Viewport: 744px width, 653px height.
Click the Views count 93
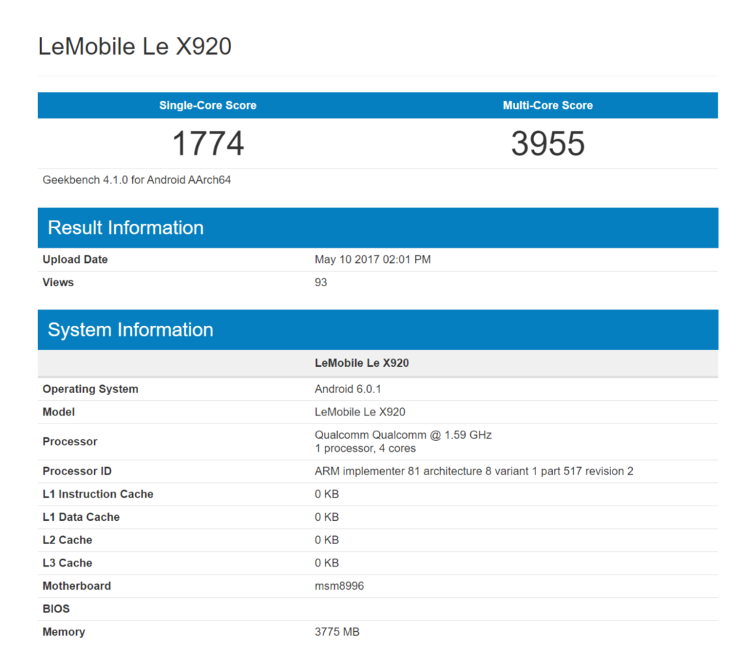[320, 283]
